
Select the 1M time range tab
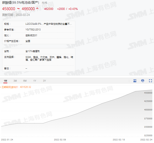pyautogui.click(x=5, y=81)
